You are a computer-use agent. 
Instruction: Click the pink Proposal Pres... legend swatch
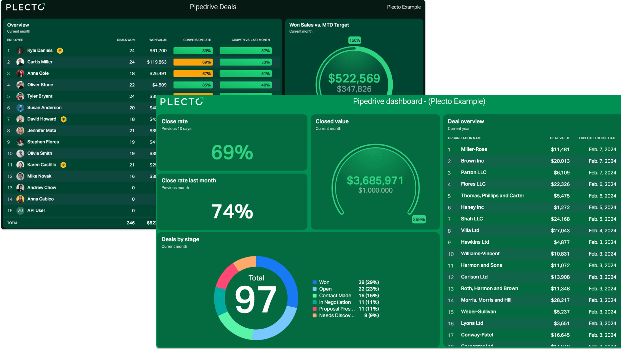click(314, 309)
